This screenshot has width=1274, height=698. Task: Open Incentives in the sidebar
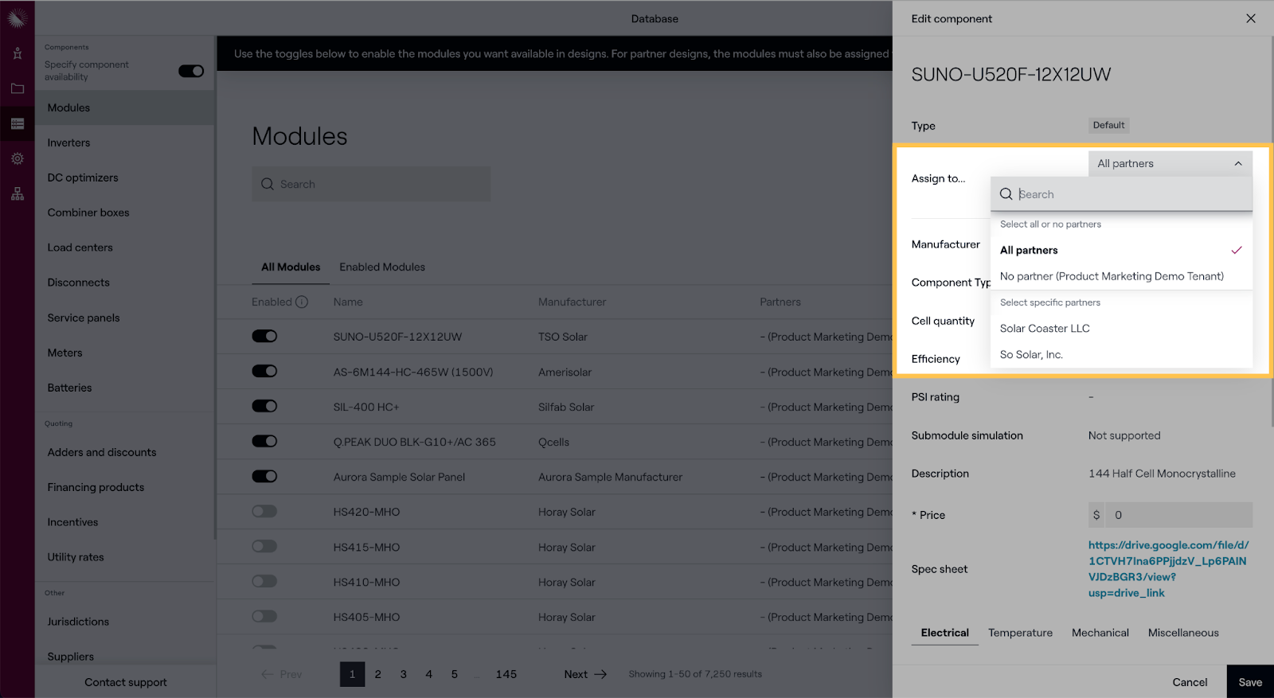point(125,522)
